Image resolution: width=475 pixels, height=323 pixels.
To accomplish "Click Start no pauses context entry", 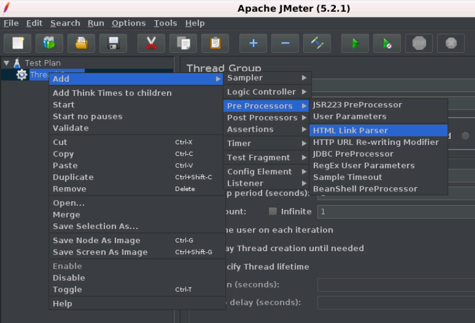I will click(137, 117).
